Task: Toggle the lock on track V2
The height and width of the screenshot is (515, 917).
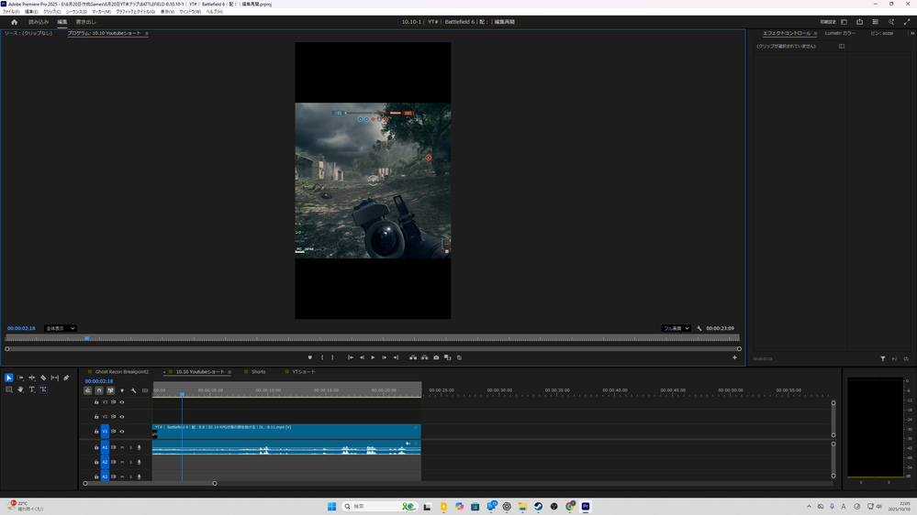Action: tap(96, 417)
